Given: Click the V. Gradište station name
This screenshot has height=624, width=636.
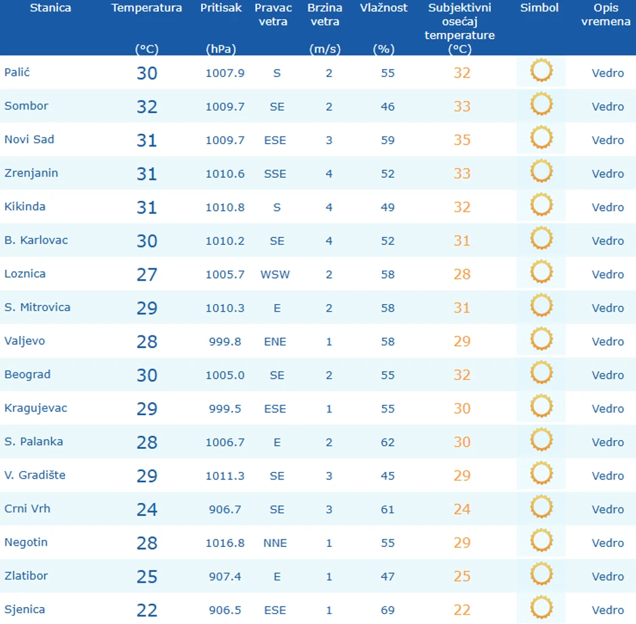Looking at the screenshot, I should pyautogui.click(x=35, y=475).
